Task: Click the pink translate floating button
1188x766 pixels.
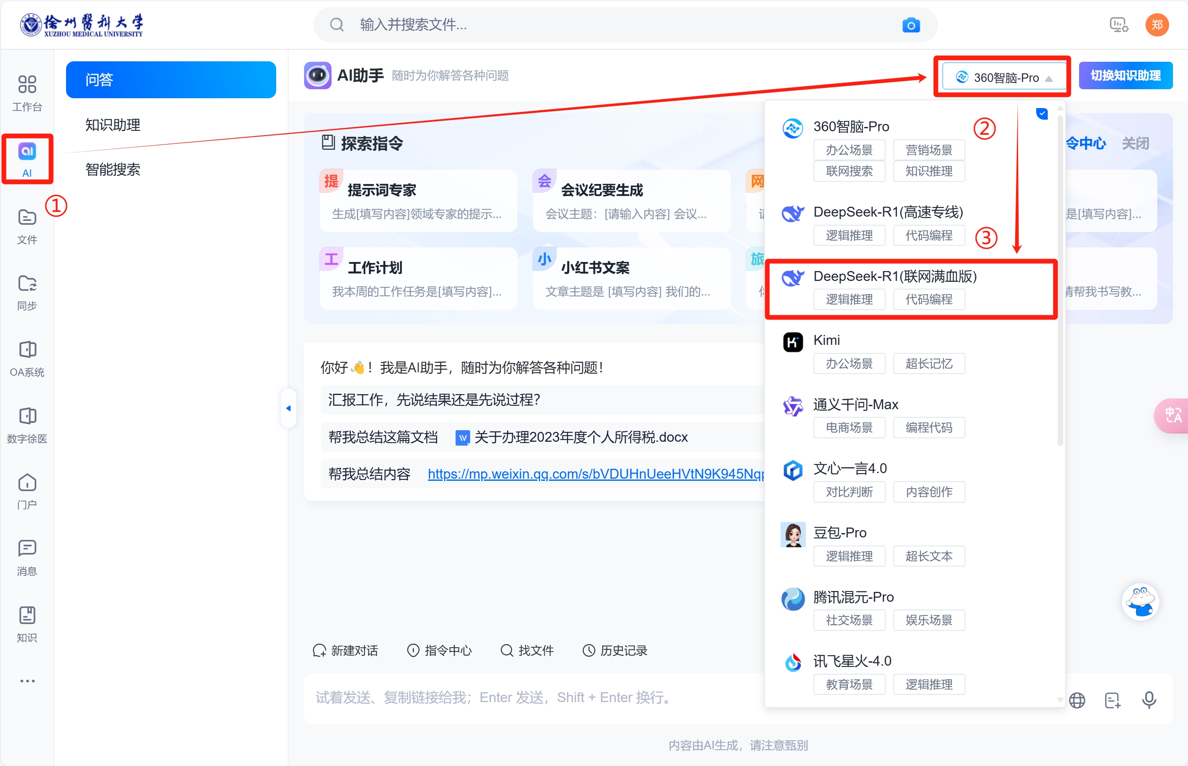Action: [x=1172, y=415]
